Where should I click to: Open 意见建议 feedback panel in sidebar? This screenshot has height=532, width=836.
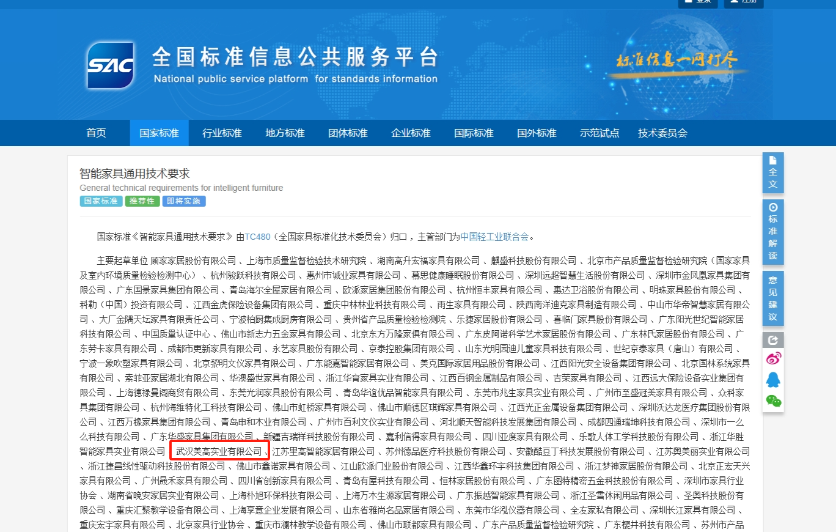click(772, 298)
